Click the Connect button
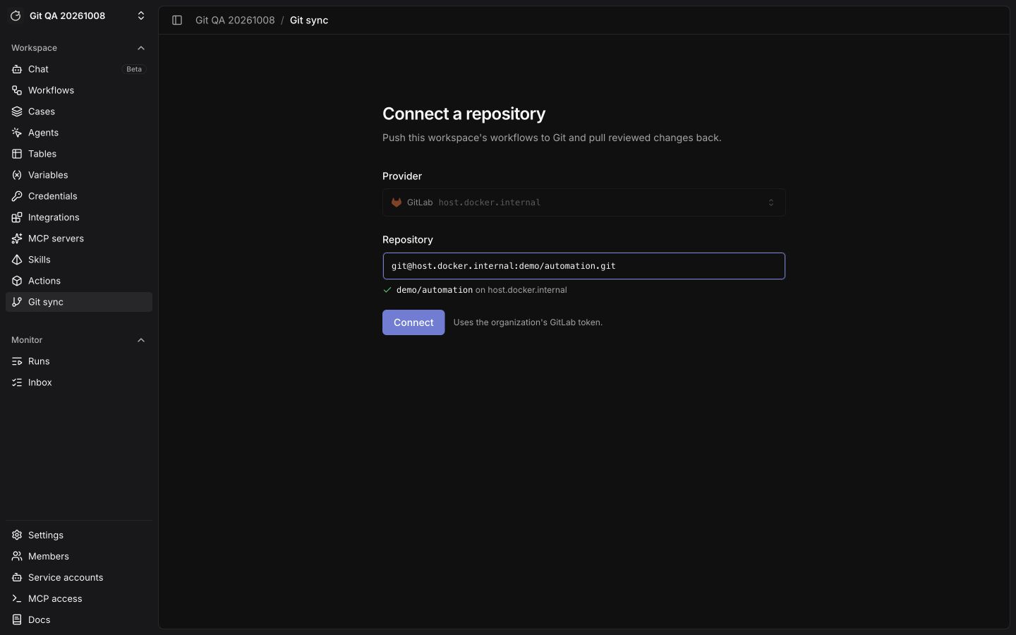Screen dimensions: 1016x635 coord(413,322)
